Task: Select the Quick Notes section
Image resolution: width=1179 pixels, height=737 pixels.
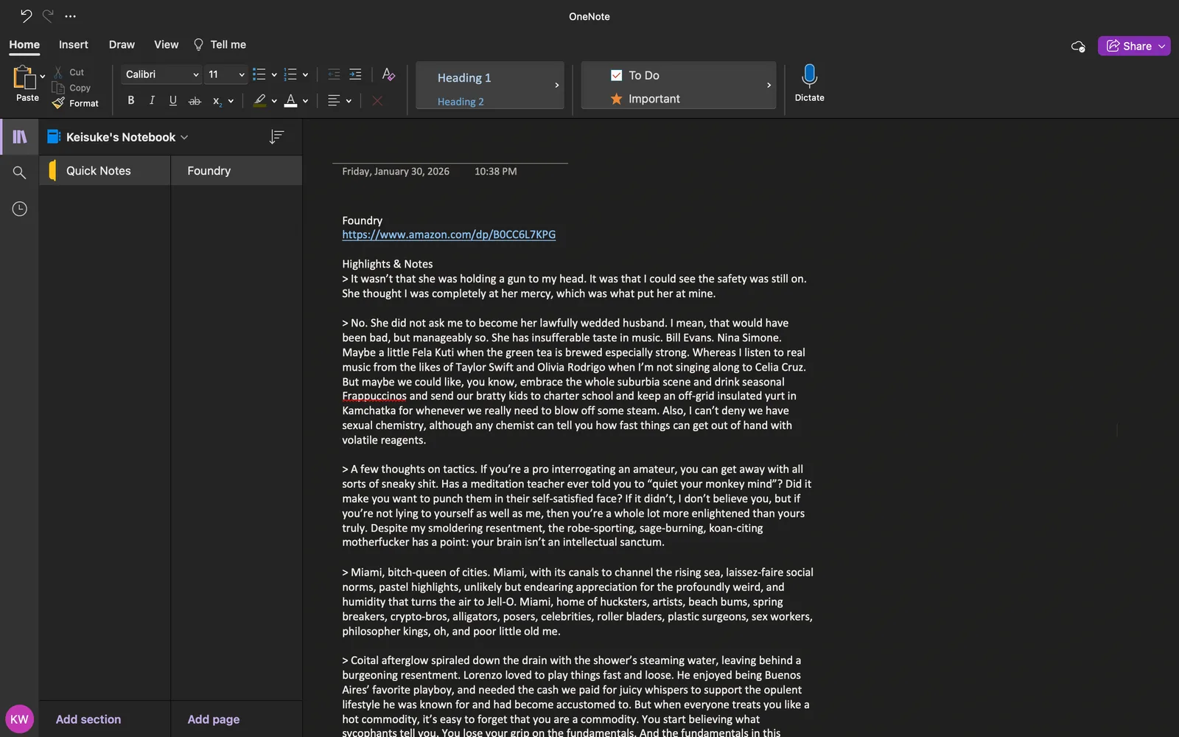Action: (x=105, y=170)
